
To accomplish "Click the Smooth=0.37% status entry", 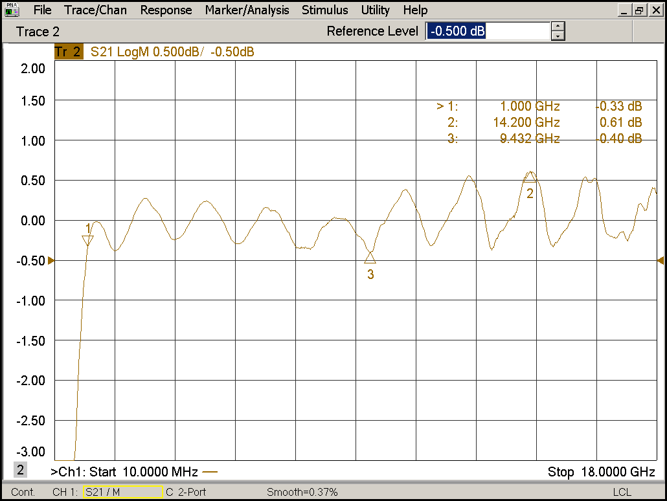I will click(x=302, y=492).
